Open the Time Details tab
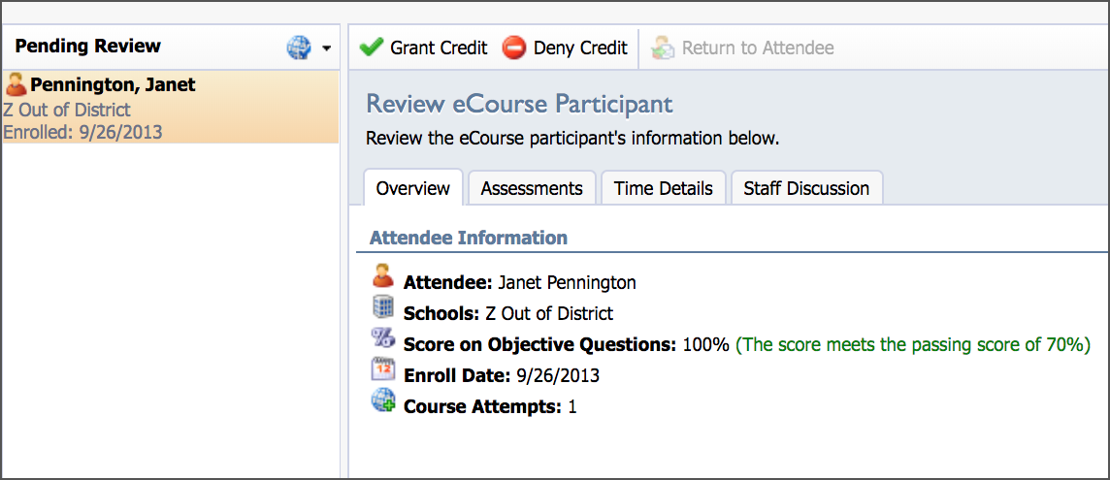This screenshot has width=1110, height=480. (664, 188)
